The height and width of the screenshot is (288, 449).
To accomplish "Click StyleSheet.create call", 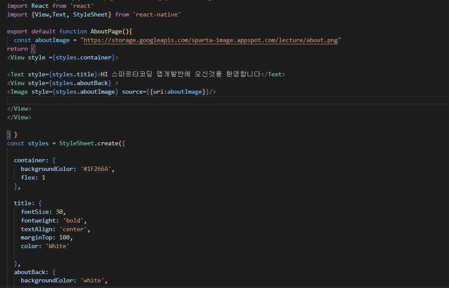I will [x=89, y=143].
